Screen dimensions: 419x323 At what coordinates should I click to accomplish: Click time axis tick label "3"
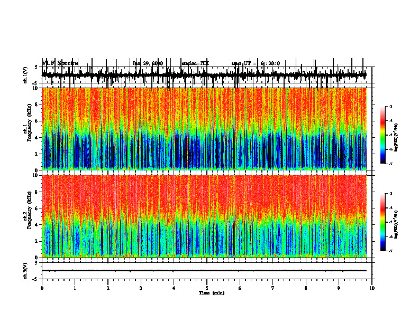pyautogui.click(x=141, y=288)
